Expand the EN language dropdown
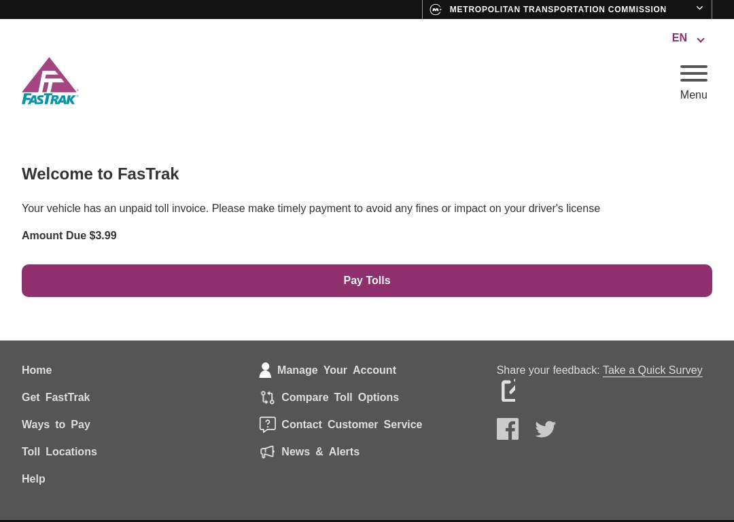The width and height of the screenshot is (734, 522). pyautogui.click(x=688, y=38)
